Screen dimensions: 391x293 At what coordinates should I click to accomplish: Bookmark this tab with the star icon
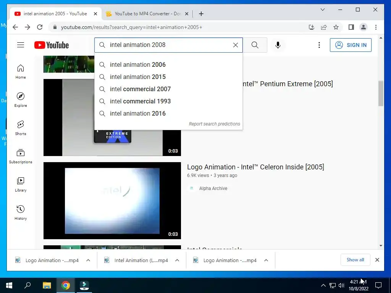[x=336, y=27]
